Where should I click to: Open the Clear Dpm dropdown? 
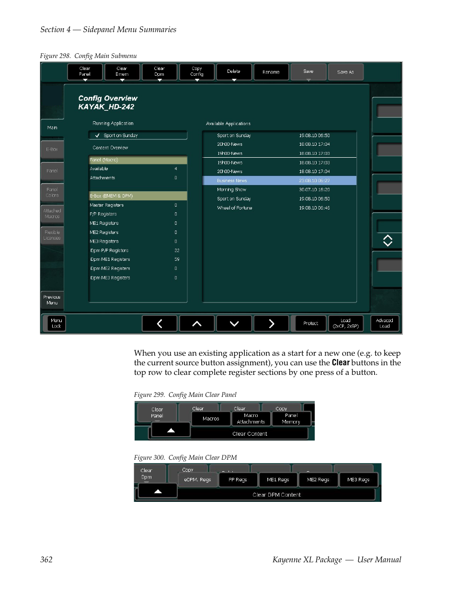(x=160, y=72)
